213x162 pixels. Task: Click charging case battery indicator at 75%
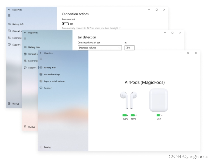point(159,115)
